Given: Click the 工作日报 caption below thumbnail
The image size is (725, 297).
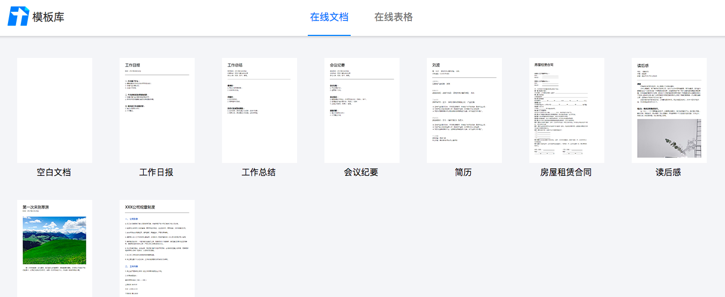Looking at the screenshot, I should point(157,173).
